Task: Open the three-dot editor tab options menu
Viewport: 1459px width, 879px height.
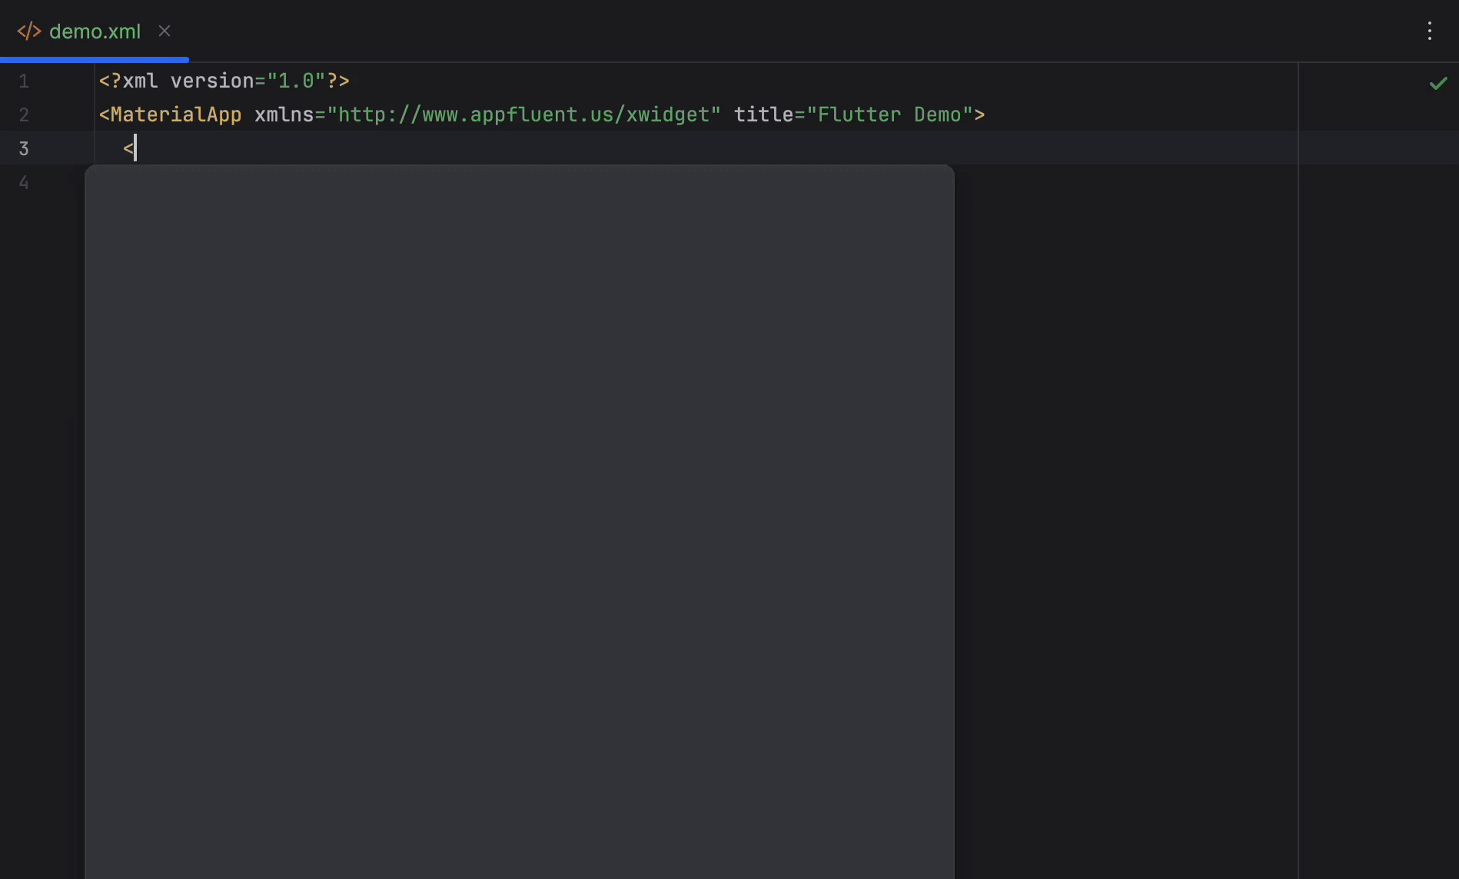Action: pos(1429,32)
